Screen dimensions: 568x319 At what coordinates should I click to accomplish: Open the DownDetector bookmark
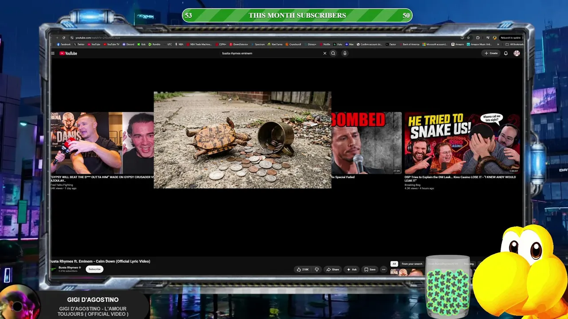tap(239, 44)
